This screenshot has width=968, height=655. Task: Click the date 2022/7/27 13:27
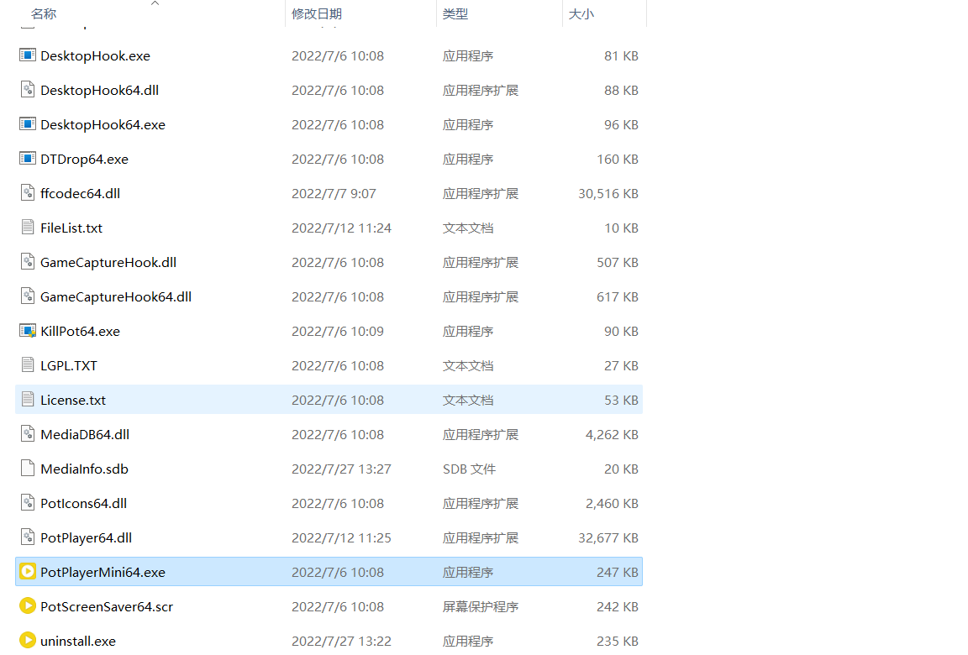click(341, 469)
